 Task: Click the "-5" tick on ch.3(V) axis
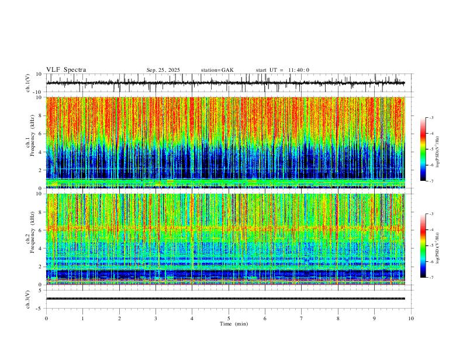[x=40, y=309]
